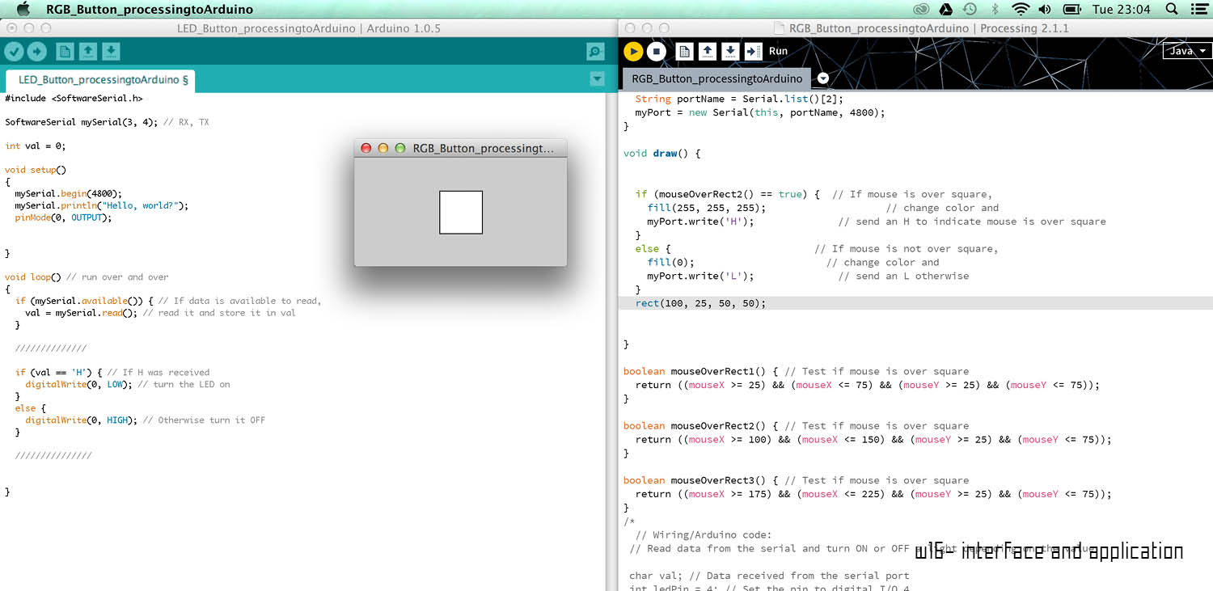Click the Open sketch icon in Arduino
The height and width of the screenshot is (591, 1213).
(x=88, y=52)
